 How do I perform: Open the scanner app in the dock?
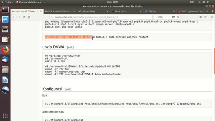tap(5, 29)
